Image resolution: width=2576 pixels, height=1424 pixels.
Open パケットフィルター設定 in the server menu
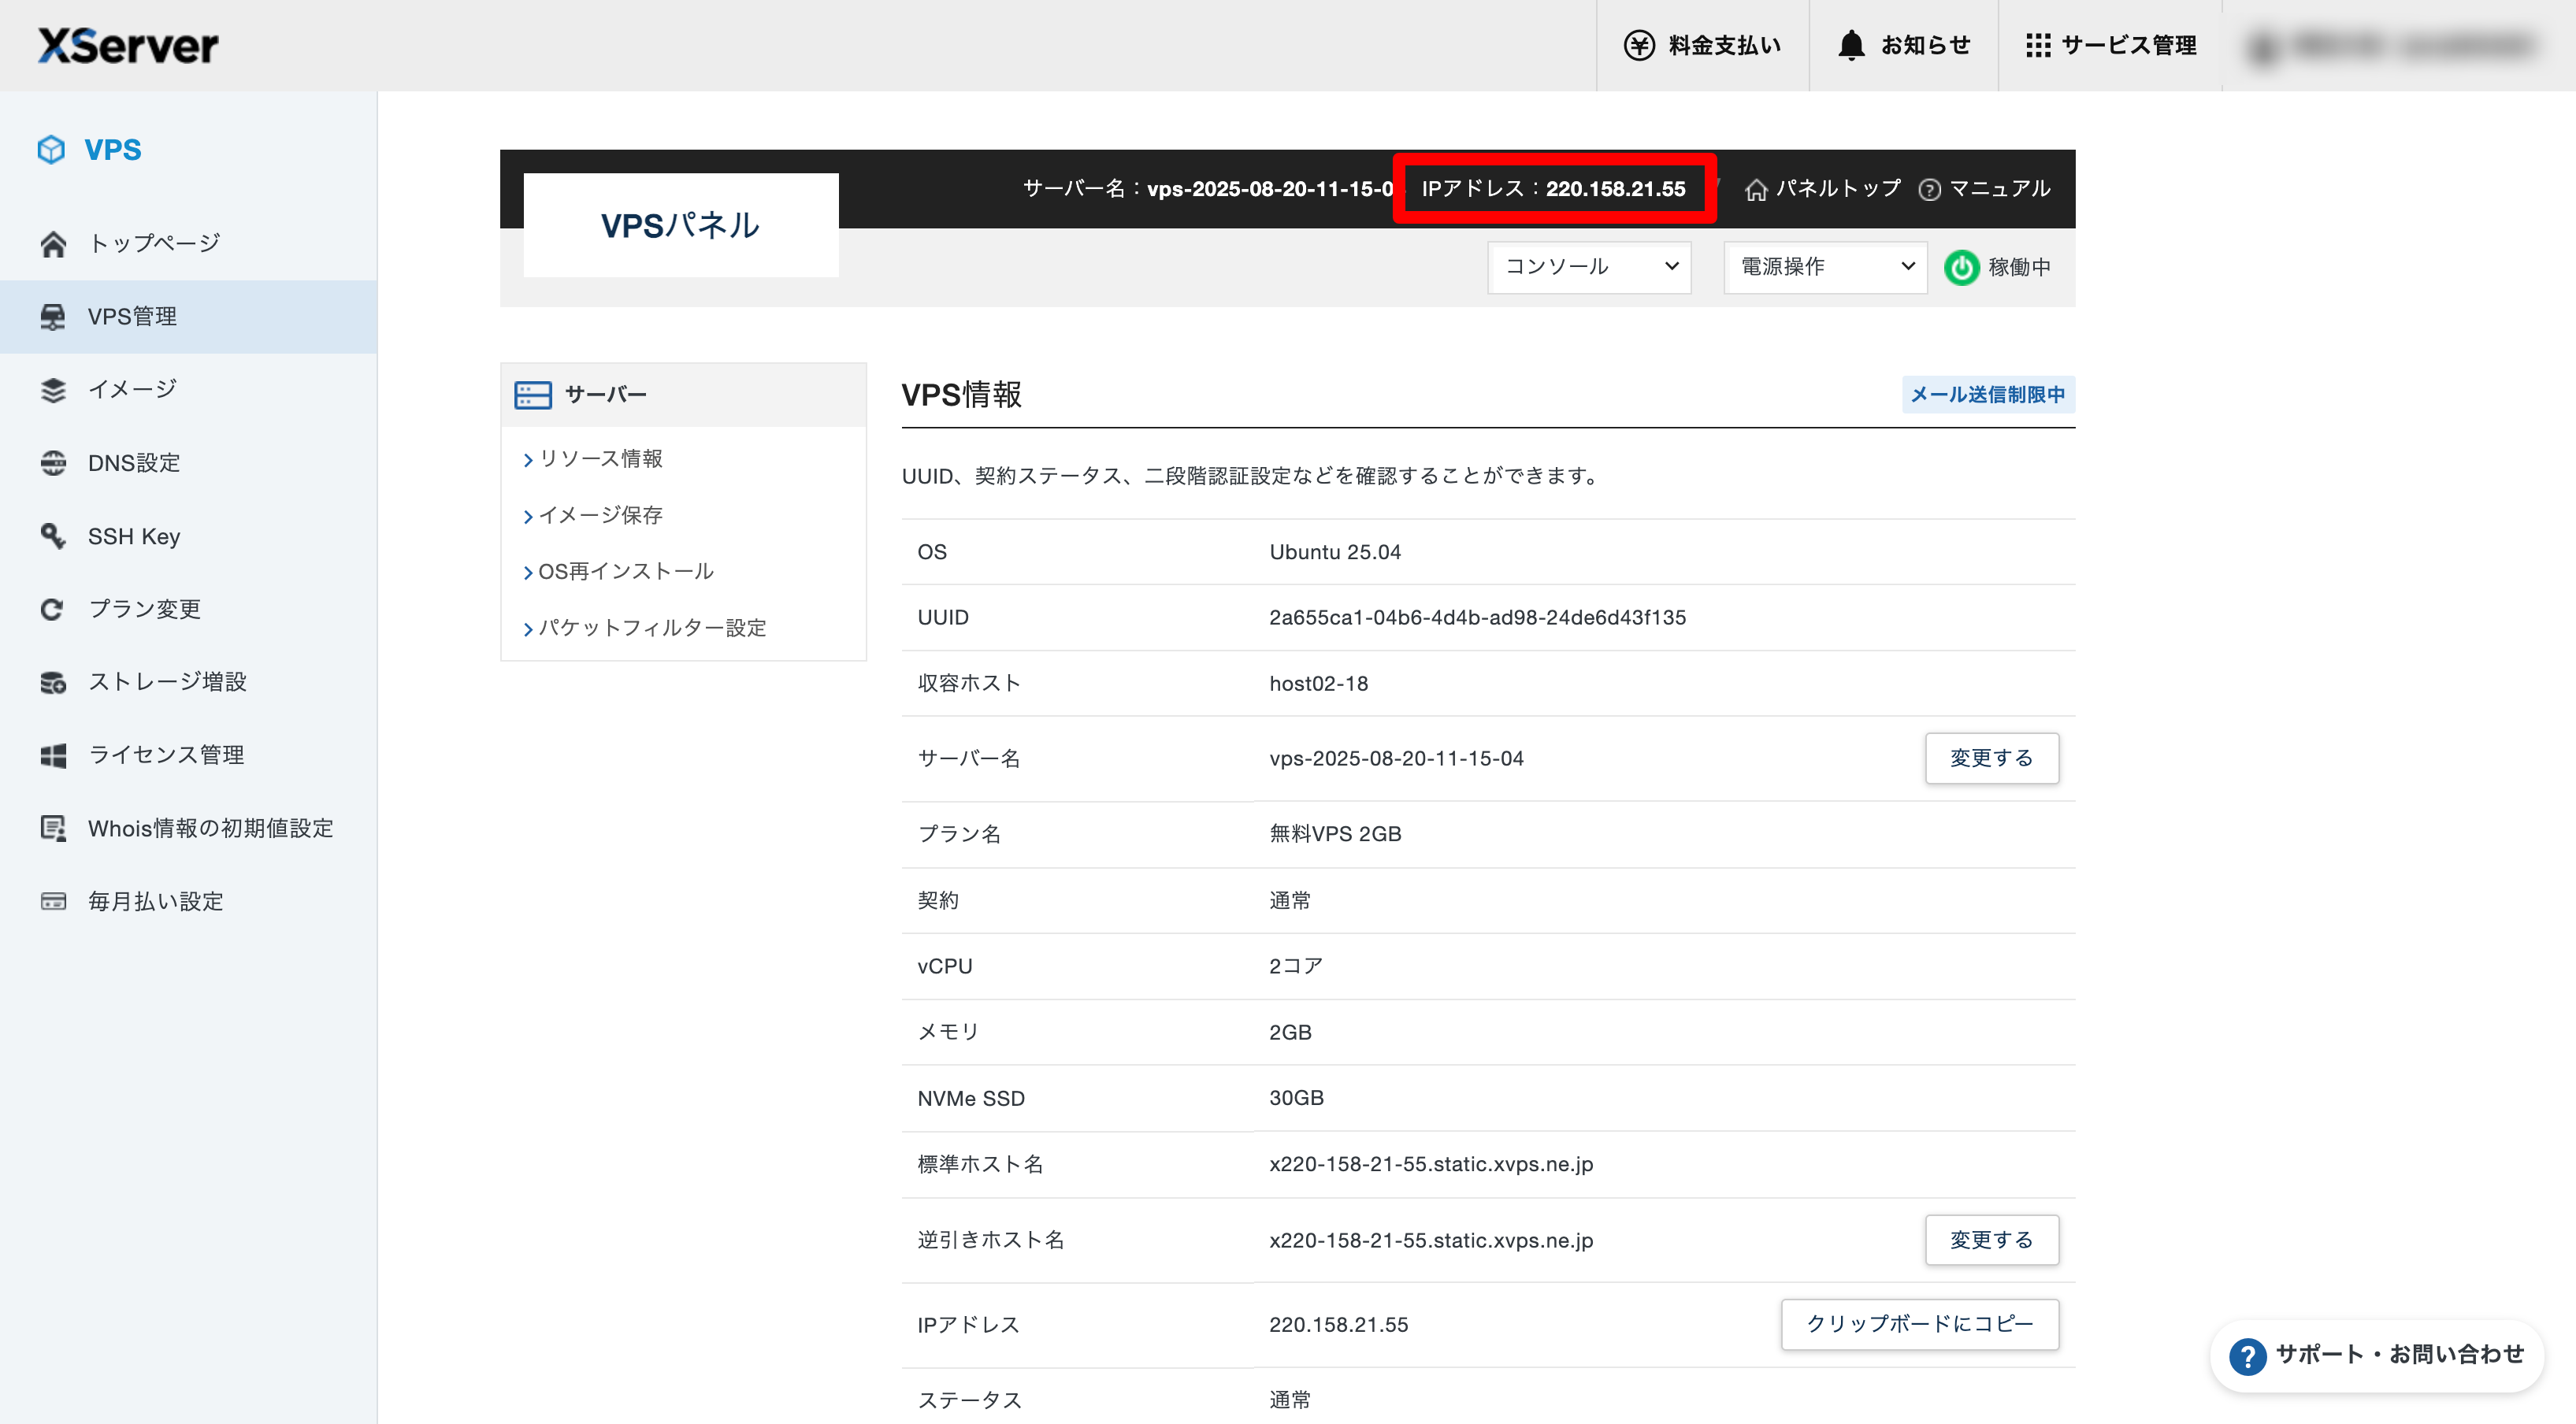pyautogui.click(x=652, y=628)
